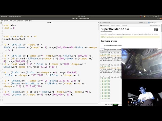The image size is (162, 121).
Task: Follow the Browse link under Search and browse
Action: tap(103, 48)
